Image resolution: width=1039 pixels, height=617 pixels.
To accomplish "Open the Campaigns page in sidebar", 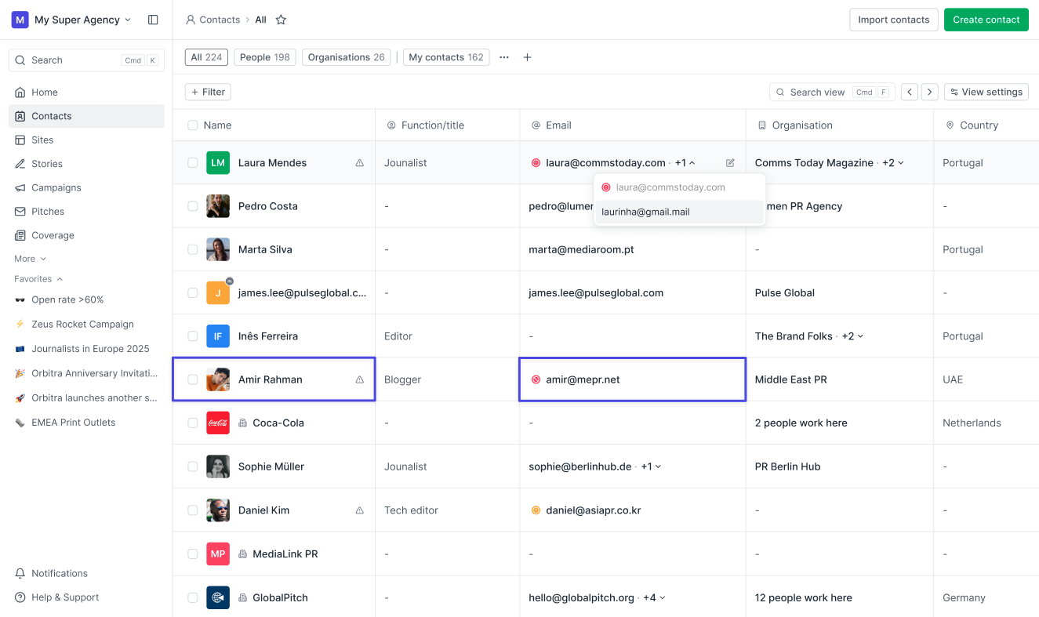I will click(x=56, y=187).
